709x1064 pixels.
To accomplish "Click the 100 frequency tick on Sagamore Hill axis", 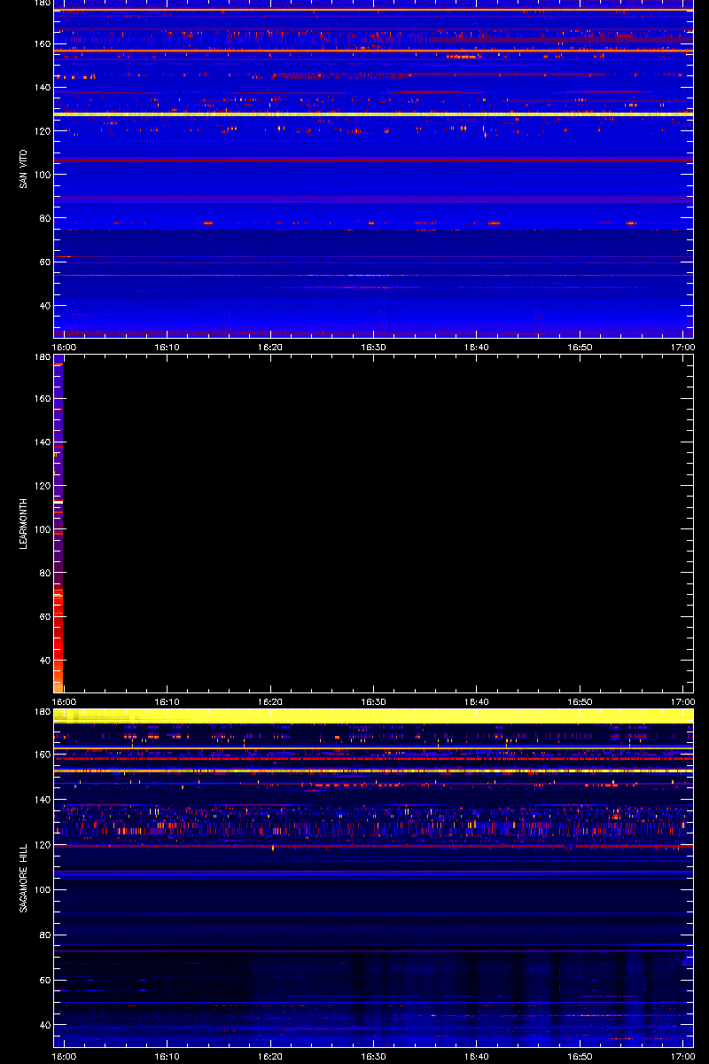I will (42, 889).
